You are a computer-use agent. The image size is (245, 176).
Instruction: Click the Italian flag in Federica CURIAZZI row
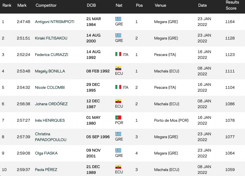click(x=118, y=54)
